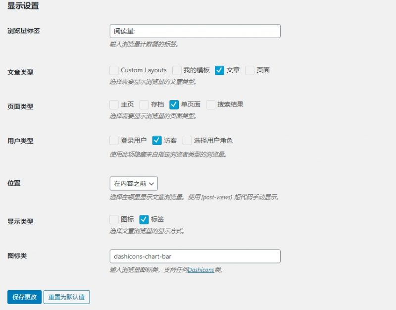Uncheck the 访客 visitor checkbox
The image size is (396, 310).
[x=157, y=141]
